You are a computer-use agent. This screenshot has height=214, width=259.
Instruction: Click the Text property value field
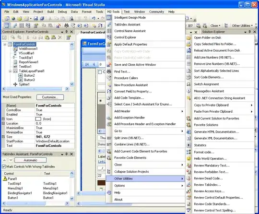55,146
